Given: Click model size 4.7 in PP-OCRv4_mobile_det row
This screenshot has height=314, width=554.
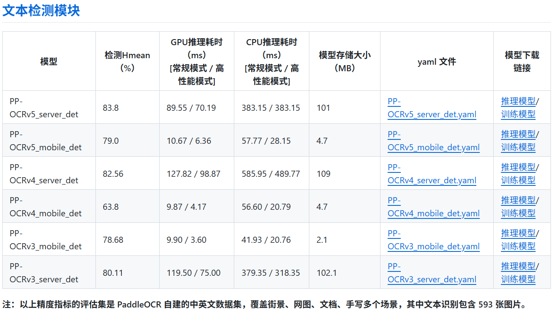Looking at the screenshot, I should pyautogui.click(x=322, y=207).
